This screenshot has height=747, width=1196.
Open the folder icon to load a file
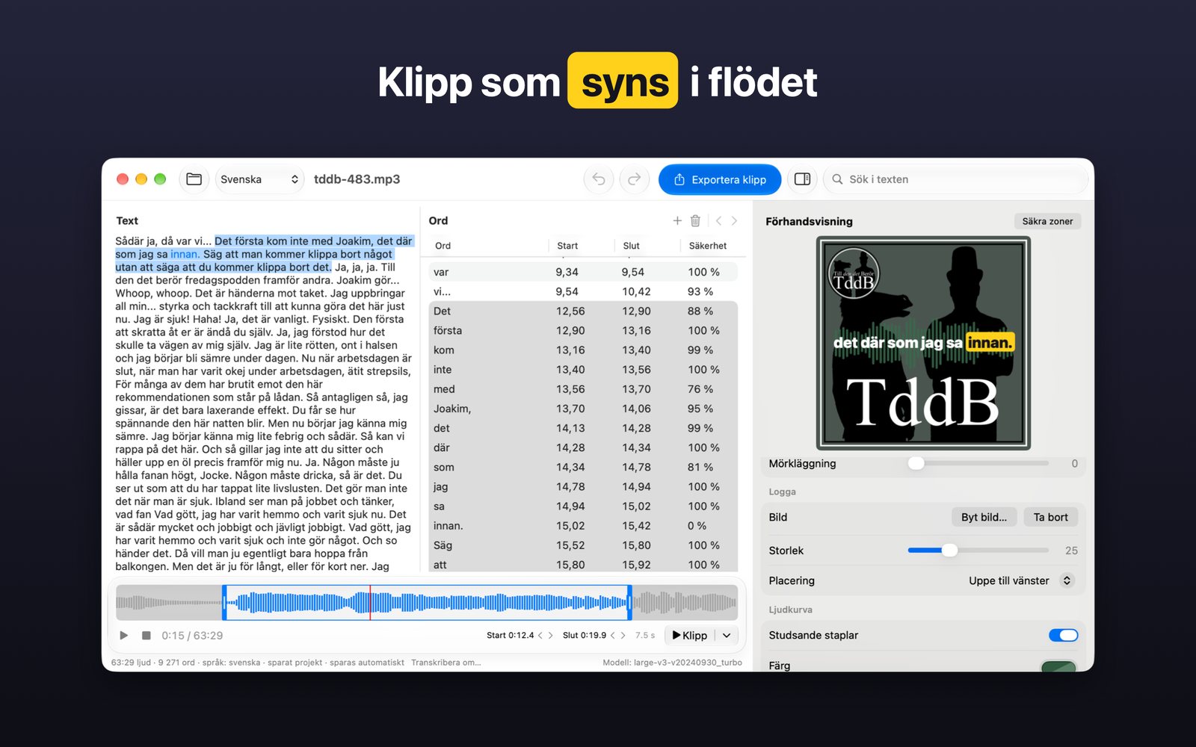[194, 179]
